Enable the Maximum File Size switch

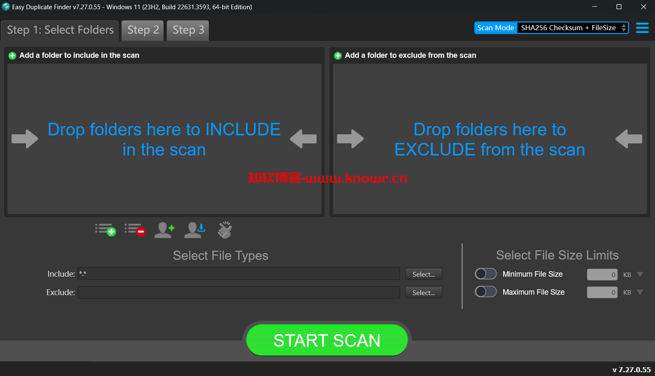point(486,291)
